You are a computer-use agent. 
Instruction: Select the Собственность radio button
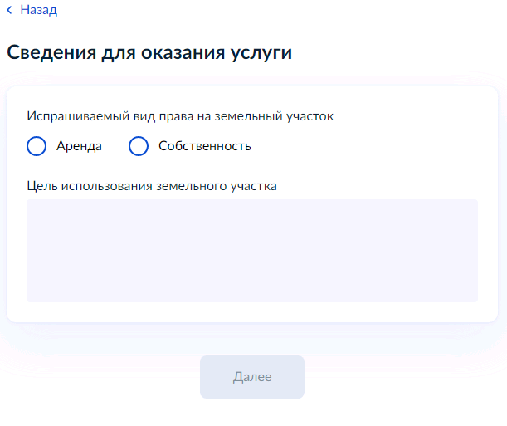tap(139, 146)
